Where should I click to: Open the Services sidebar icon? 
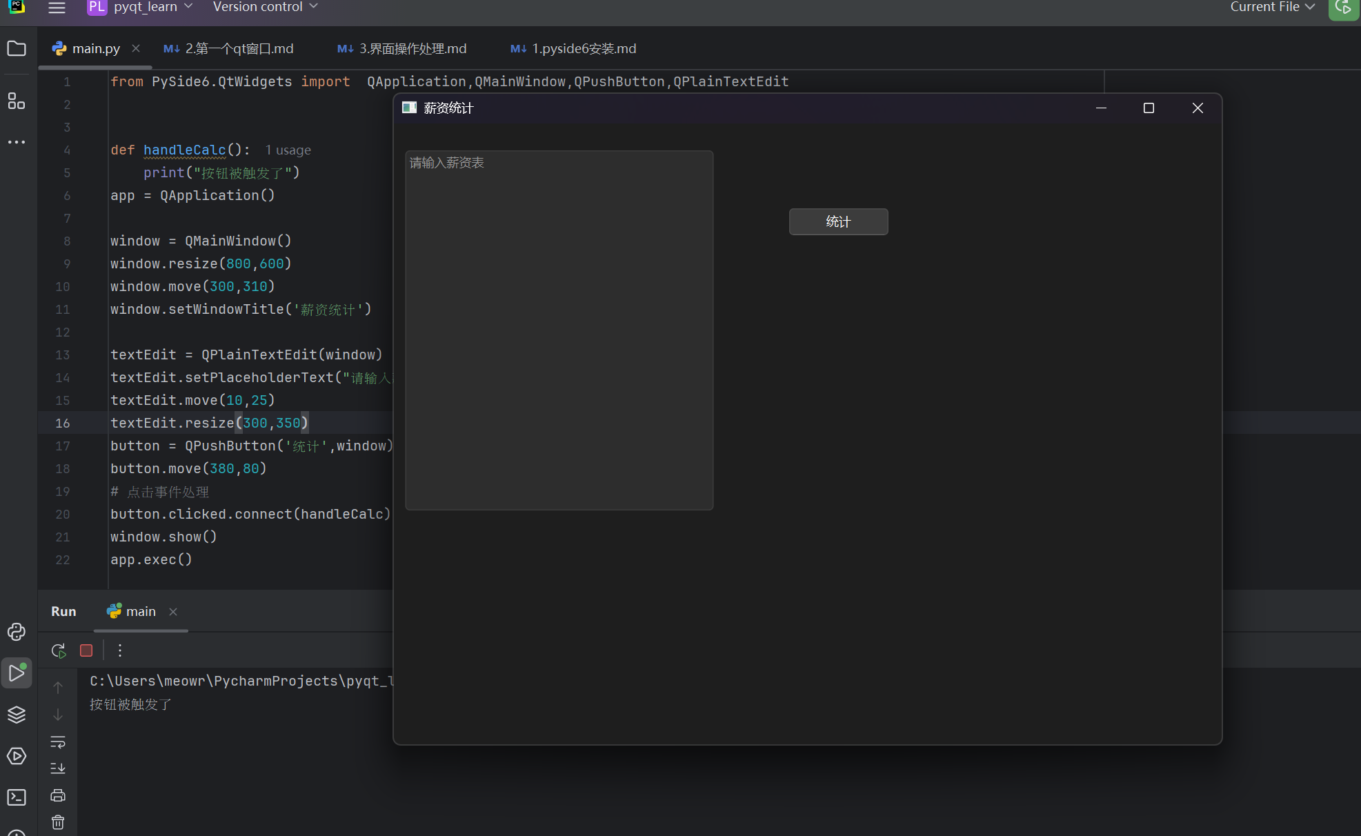[17, 756]
